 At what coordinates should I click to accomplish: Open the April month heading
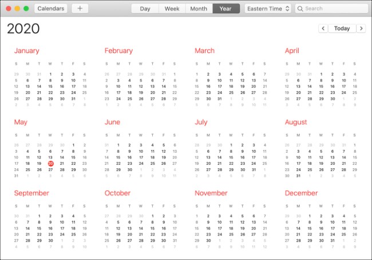tap(292, 51)
